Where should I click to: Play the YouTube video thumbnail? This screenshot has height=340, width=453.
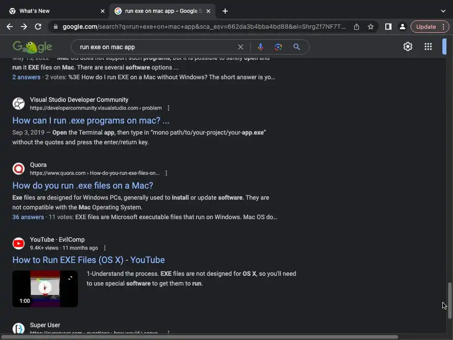point(45,288)
